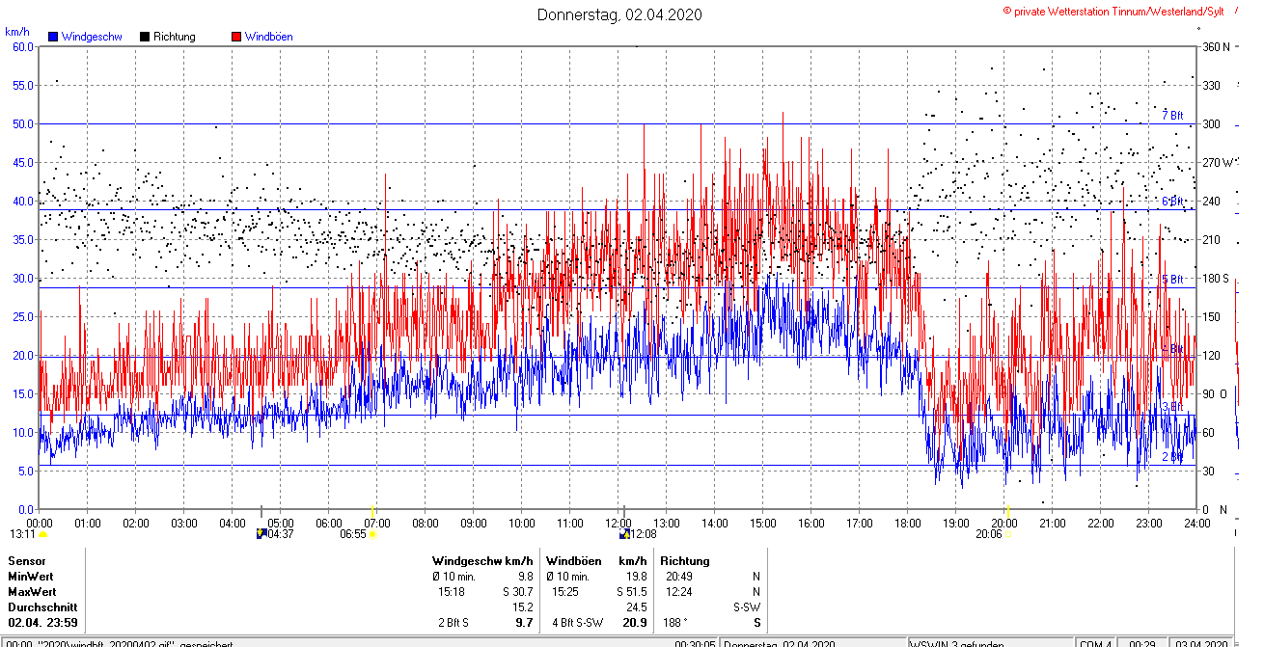Click the MinWert row label
Image resolution: width=1264 pixels, height=647 pixels.
pyautogui.click(x=31, y=576)
